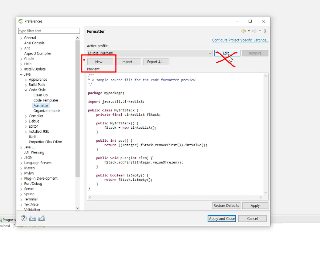The width and height of the screenshot is (320, 260).
Task: Maximize the Preferences window
Action: pyautogui.click(x=250, y=21)
